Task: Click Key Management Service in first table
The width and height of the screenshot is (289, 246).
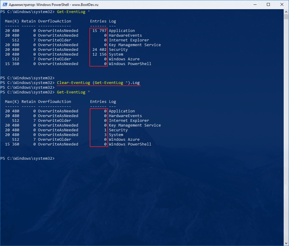Action: (135, 45)
